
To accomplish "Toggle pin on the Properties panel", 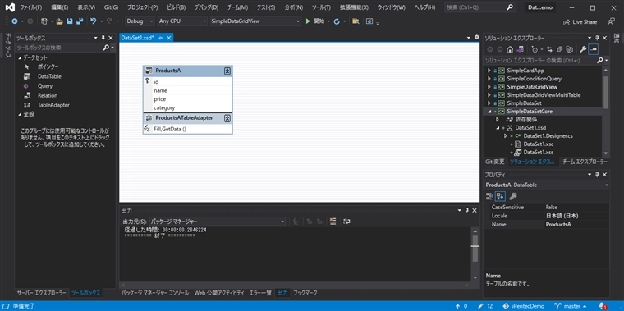I will [597, 175].
